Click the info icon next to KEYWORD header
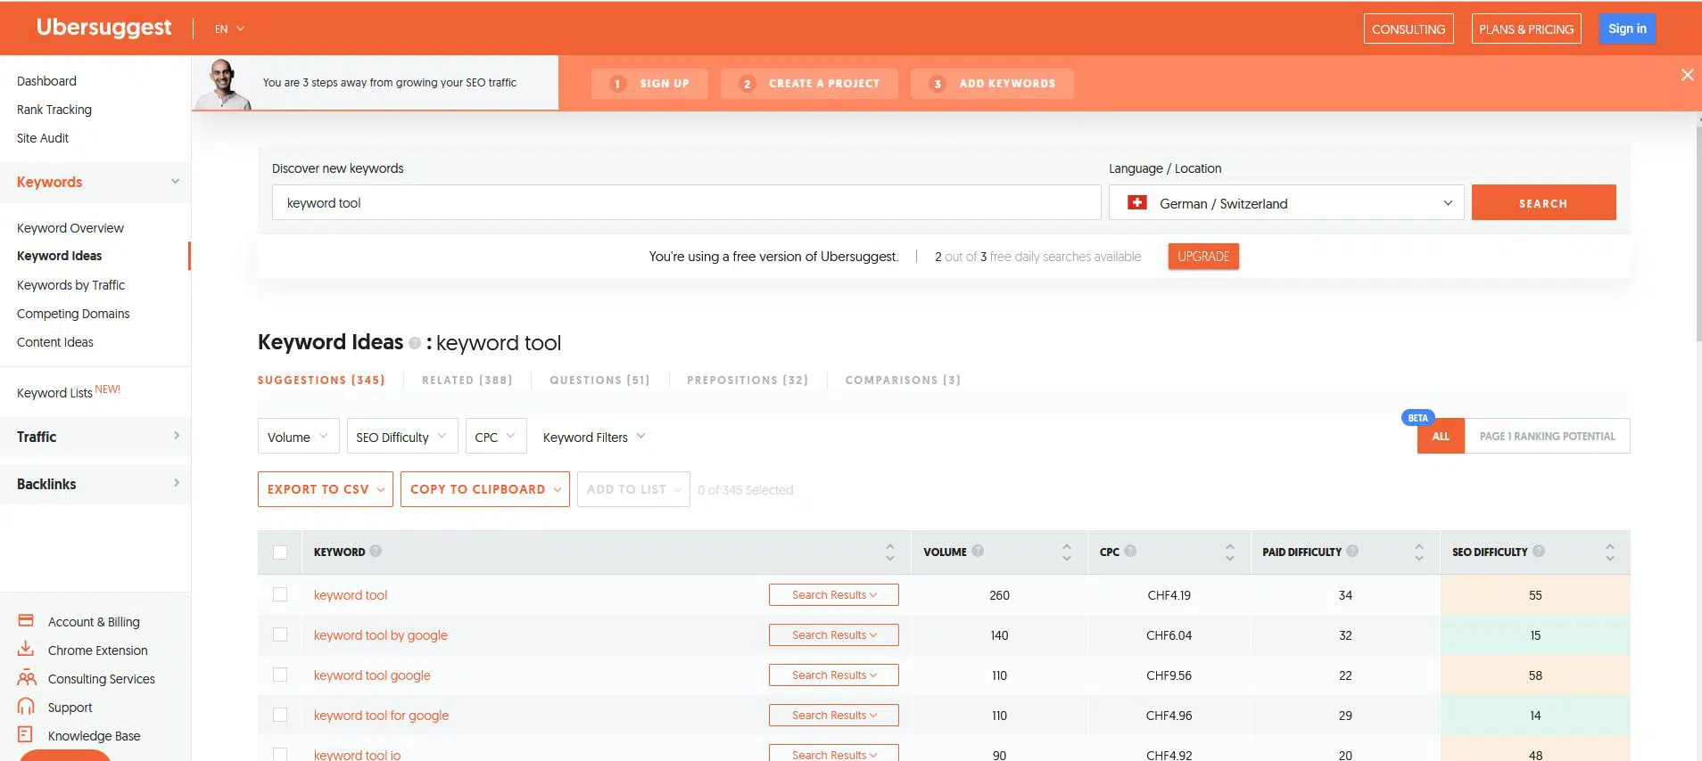 click(x=376, y=551)
